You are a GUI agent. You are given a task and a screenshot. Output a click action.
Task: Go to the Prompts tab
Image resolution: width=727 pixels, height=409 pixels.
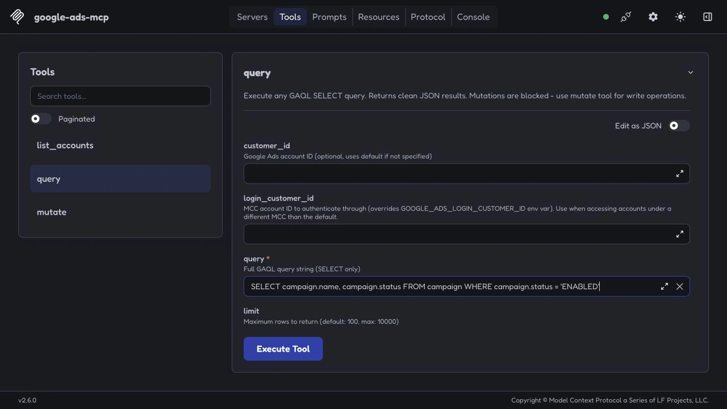click(329, 17)
